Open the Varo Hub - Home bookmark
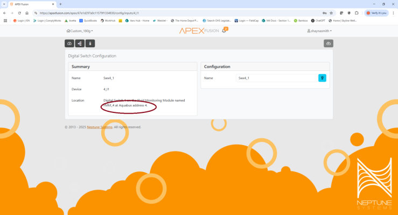Image resolution: width=398 pixels, height=215 pixels. tap(137, 21)
